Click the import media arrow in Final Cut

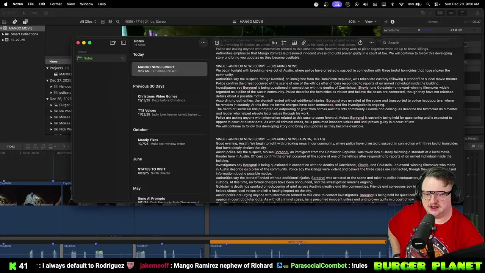[x=23, y=13]
